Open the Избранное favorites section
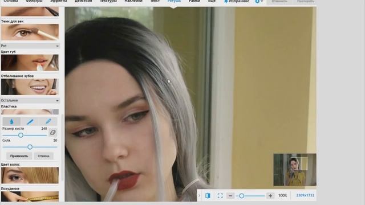Viewport: 365px width, 205px height. 237,1
